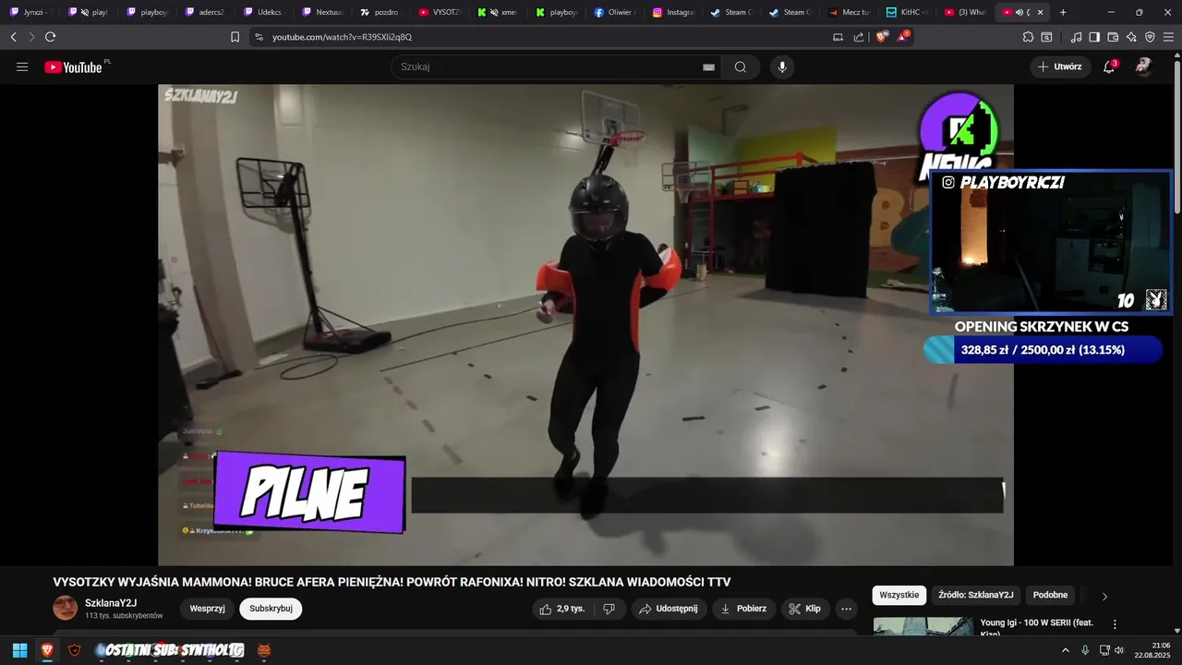Open options menu for Young Igi video
1182x665 pixels.
[x=1115, y=624]
